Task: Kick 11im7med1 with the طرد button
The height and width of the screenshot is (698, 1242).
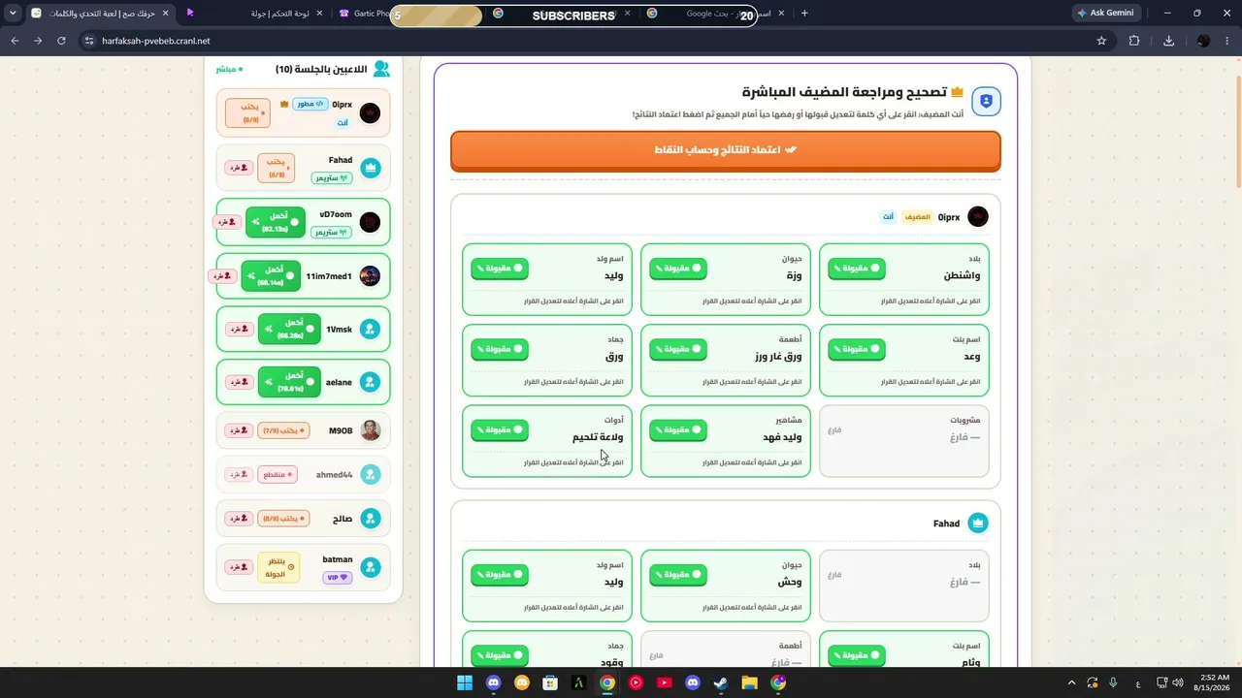Action: coord(222,276)
